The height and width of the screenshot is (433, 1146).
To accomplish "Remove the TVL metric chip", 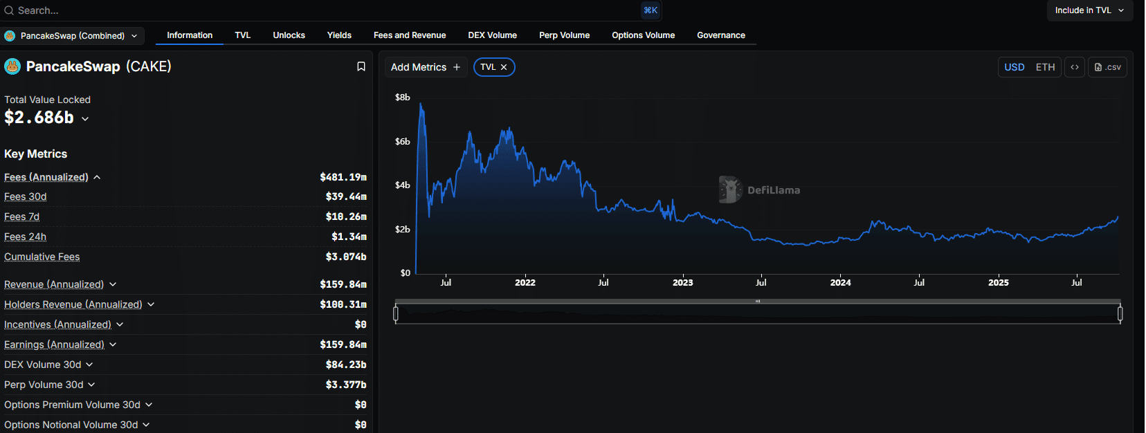I will coord(504,67).
